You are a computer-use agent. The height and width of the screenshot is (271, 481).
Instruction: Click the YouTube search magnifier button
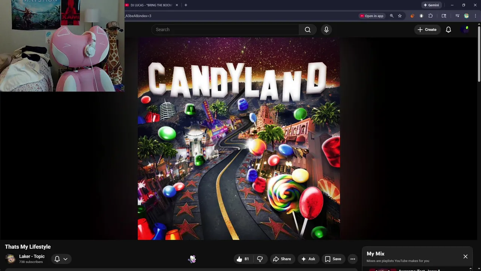click(308, 29)
